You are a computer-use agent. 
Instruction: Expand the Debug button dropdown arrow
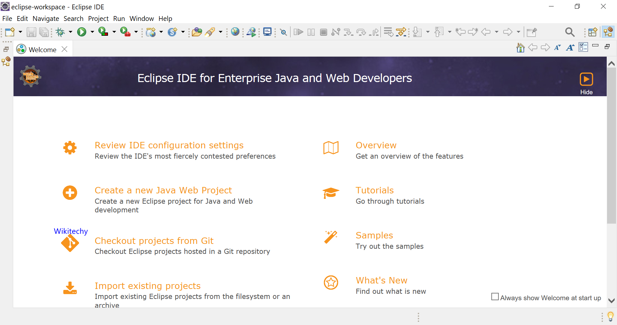click(70, 32)
